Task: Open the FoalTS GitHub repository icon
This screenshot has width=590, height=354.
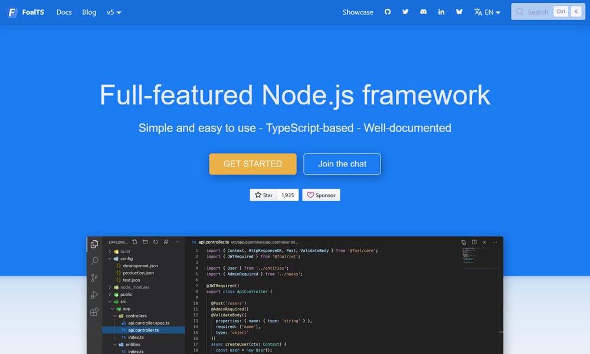Action: tap(388, 12)
